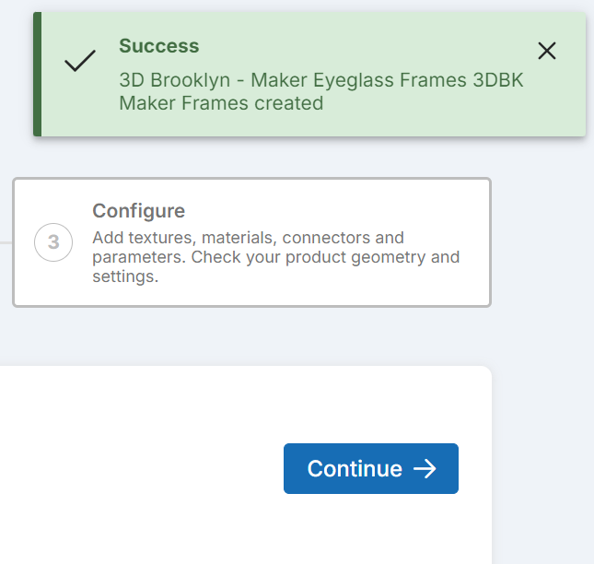The width and height of the screenshot is (594, 564).
Task: Click the "Add textures, materials, connectors" text line
Action: [248, 238]
